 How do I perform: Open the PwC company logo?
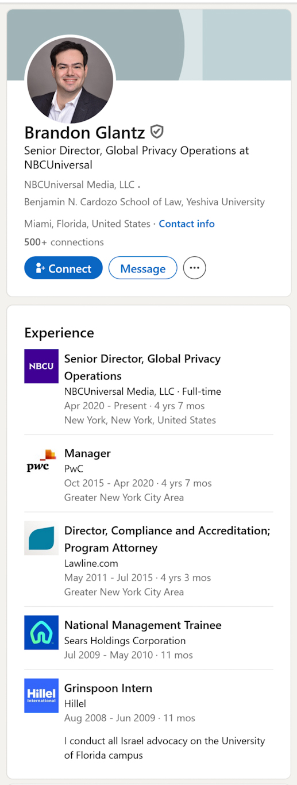click(x=41, y=460)
